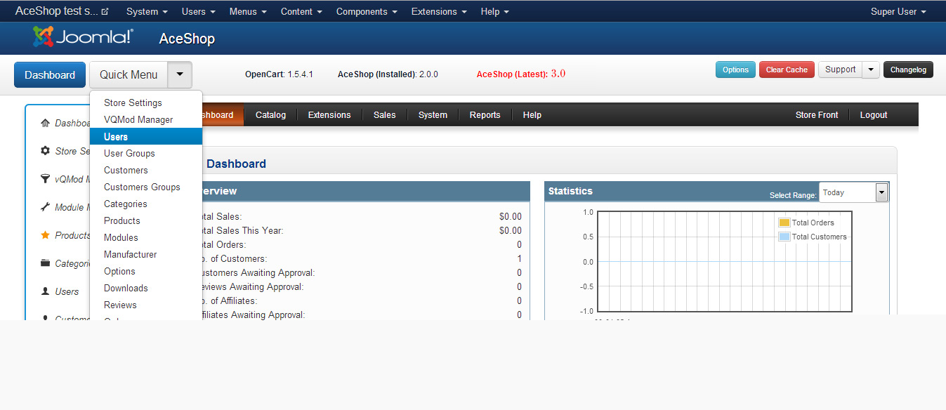Select Reviews in Quick Menu
Image resolution: width=946 pixels, height=410 pixels.
click(146, 305)
